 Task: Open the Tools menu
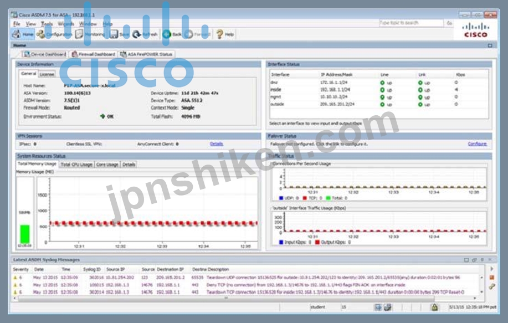pos(47,24)
